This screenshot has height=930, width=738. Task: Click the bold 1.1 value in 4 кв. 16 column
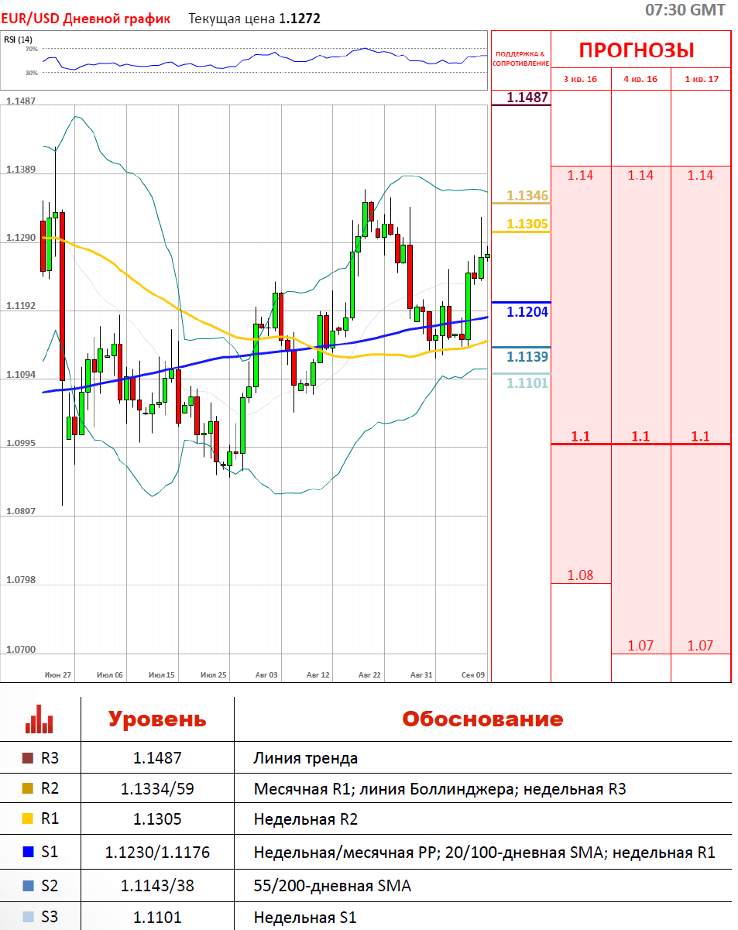[640, 436]
